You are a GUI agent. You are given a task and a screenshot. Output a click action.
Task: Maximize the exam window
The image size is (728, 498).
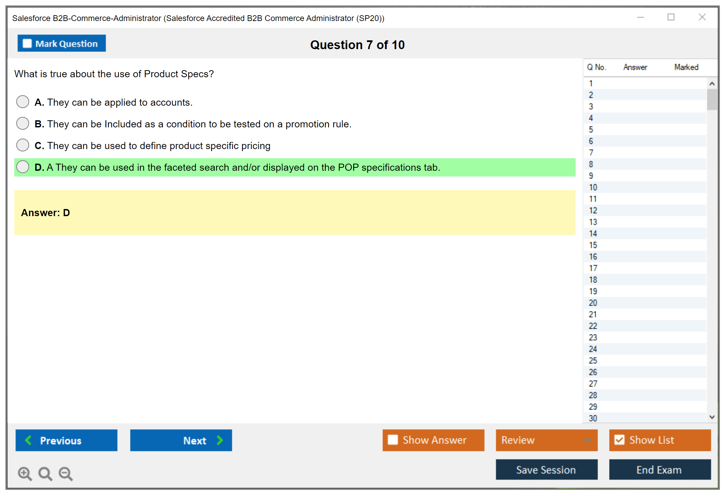(671, 17)
